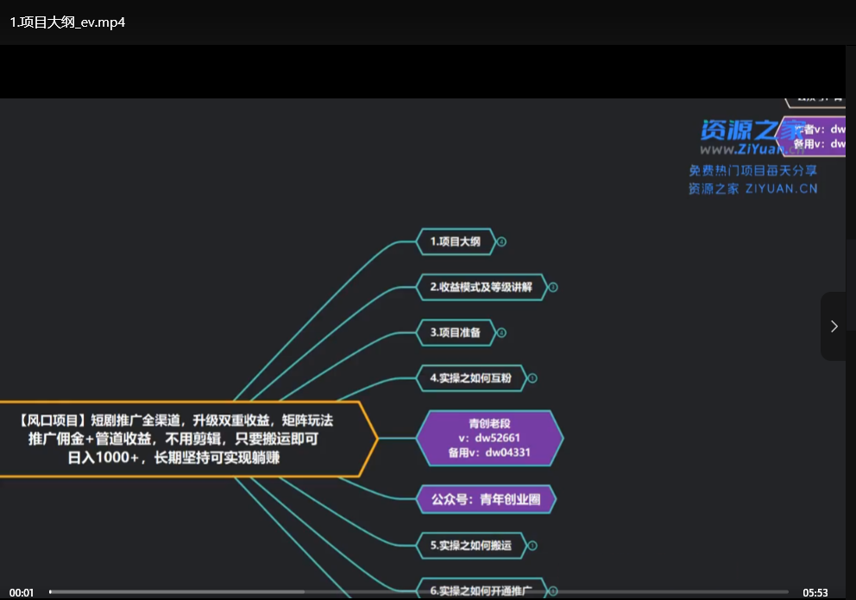Select the 2.收益模式及等级讲解 node
Image resolution: width=856 pixels, height=600 pixels.
(481, 287)
